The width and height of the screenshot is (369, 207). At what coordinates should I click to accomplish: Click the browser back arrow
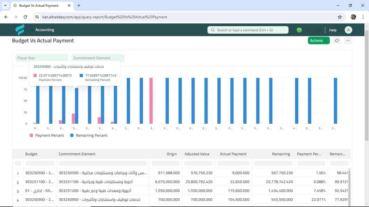pyautogui.click(x=6, y=17)
